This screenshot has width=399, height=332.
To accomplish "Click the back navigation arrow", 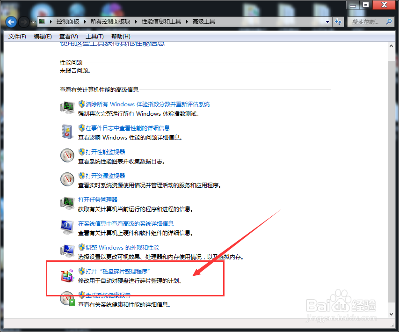I will (10, 21).
